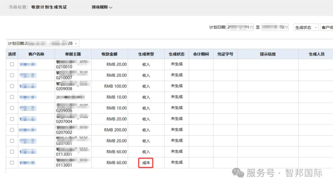Click document subject ending 0210010
Image resolution: width=333 pixels, height=186 pixels.
pyautogui.click(x=73, y=65)
